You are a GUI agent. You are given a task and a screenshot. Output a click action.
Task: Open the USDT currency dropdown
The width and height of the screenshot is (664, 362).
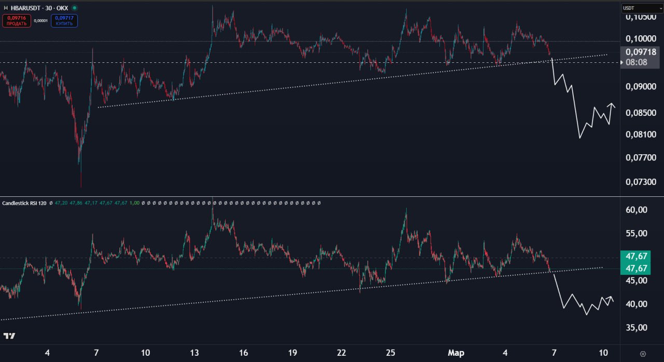[642, 8]
